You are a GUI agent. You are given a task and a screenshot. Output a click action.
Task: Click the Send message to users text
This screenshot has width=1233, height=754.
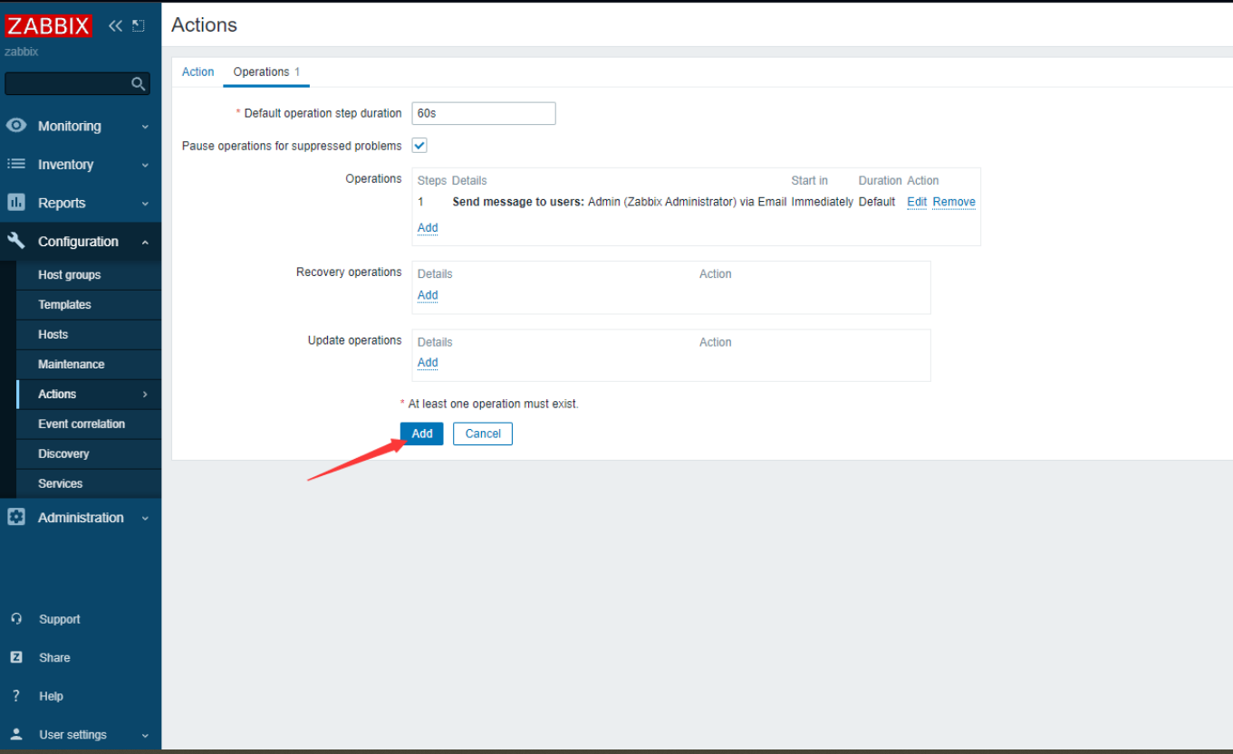pos(518,202)
